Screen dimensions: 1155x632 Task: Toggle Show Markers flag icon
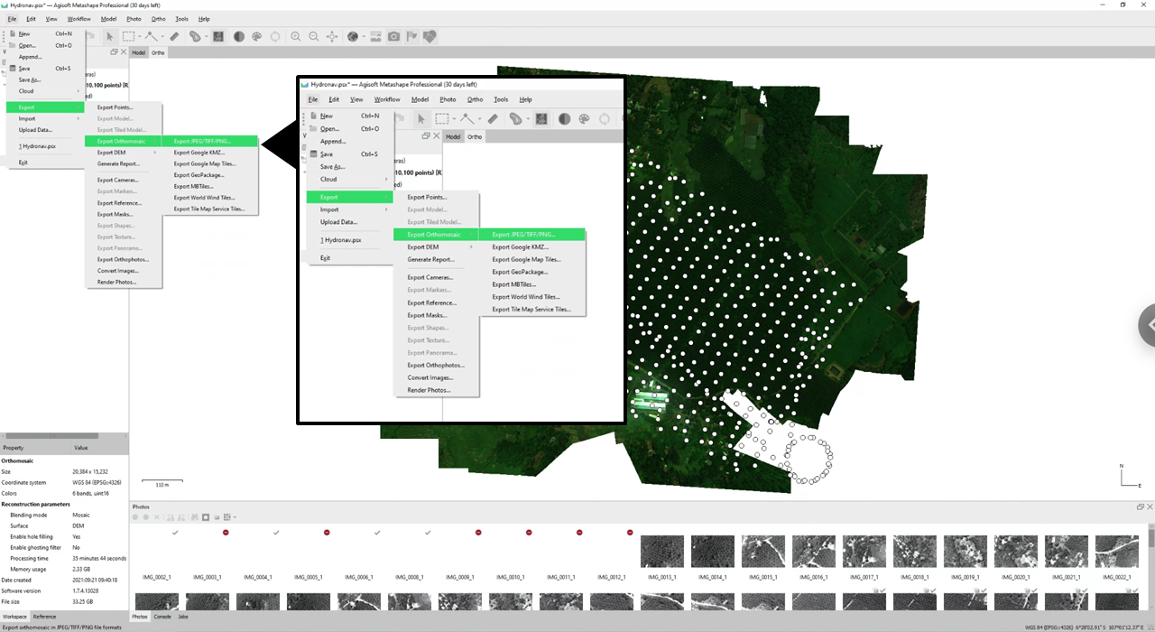412,37
